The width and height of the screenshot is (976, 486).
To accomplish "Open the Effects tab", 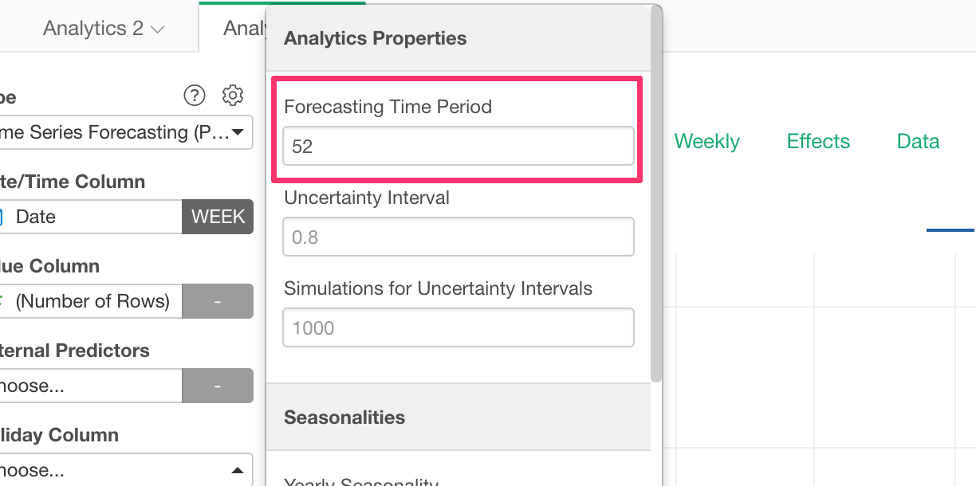I will pos(818,142).
